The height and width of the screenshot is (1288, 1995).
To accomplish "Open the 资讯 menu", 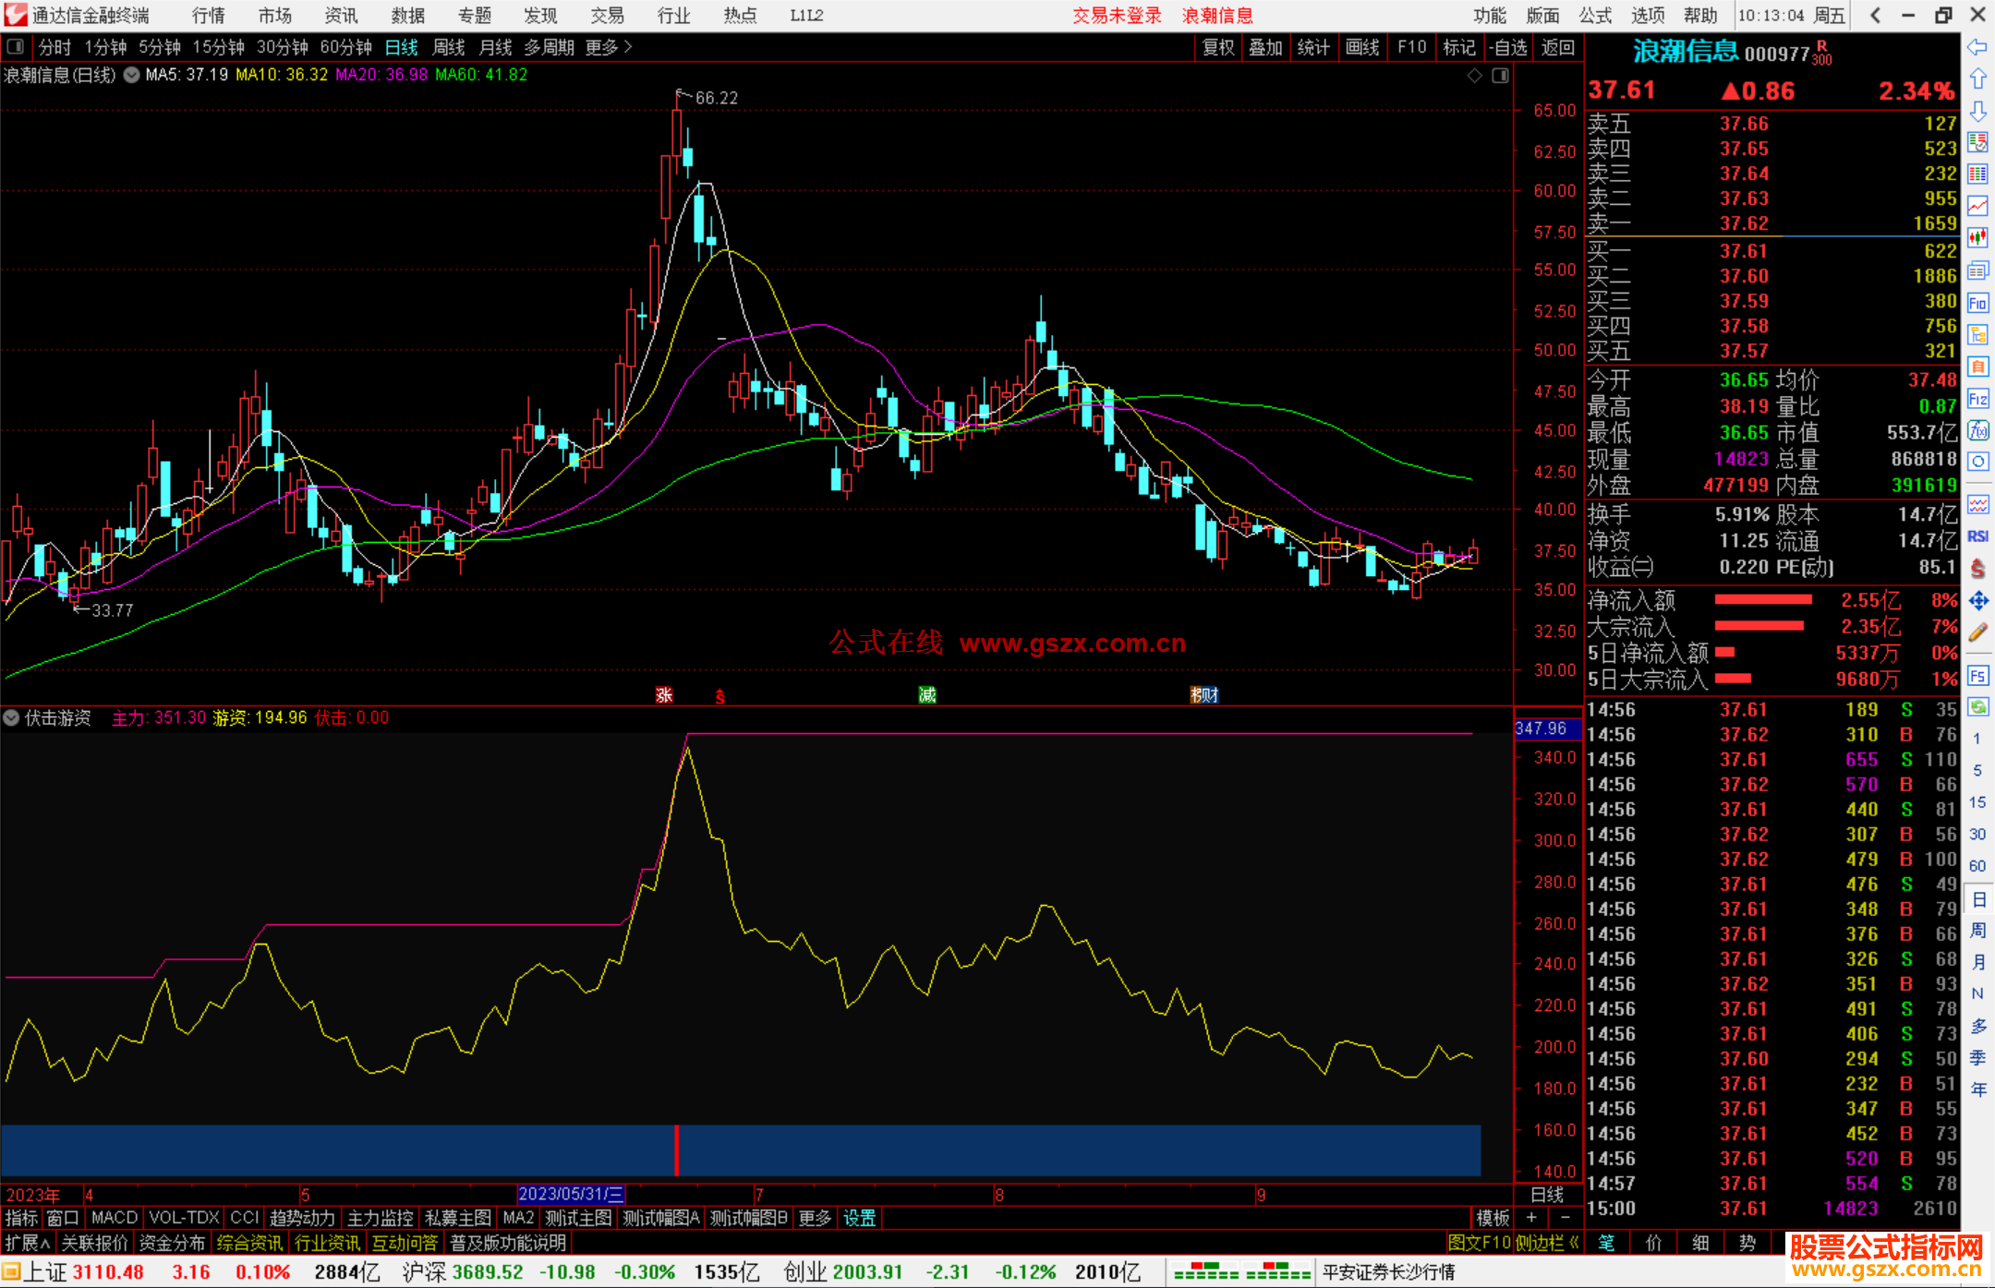I will tap(341, 16).
